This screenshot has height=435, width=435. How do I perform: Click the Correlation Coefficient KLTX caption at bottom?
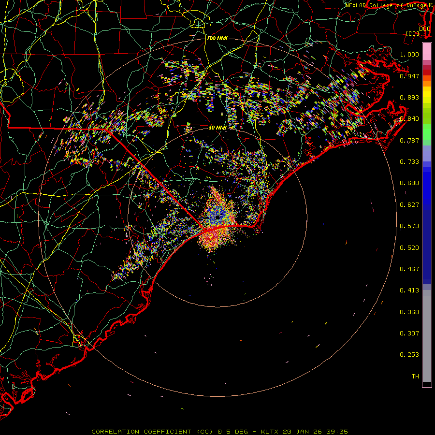tap(219, 432)
